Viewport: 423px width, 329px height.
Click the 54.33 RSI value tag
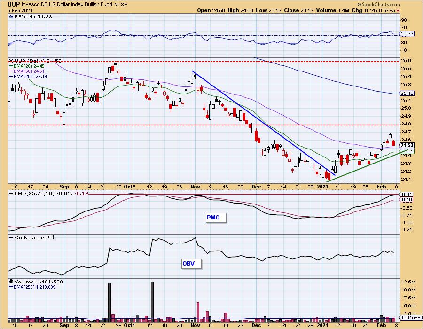point(407,34)
